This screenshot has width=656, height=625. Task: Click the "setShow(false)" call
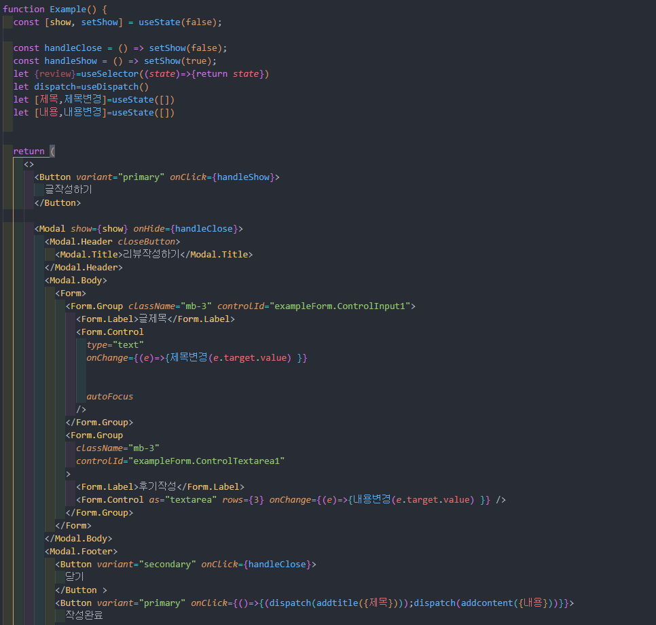(x=185, y=48)
